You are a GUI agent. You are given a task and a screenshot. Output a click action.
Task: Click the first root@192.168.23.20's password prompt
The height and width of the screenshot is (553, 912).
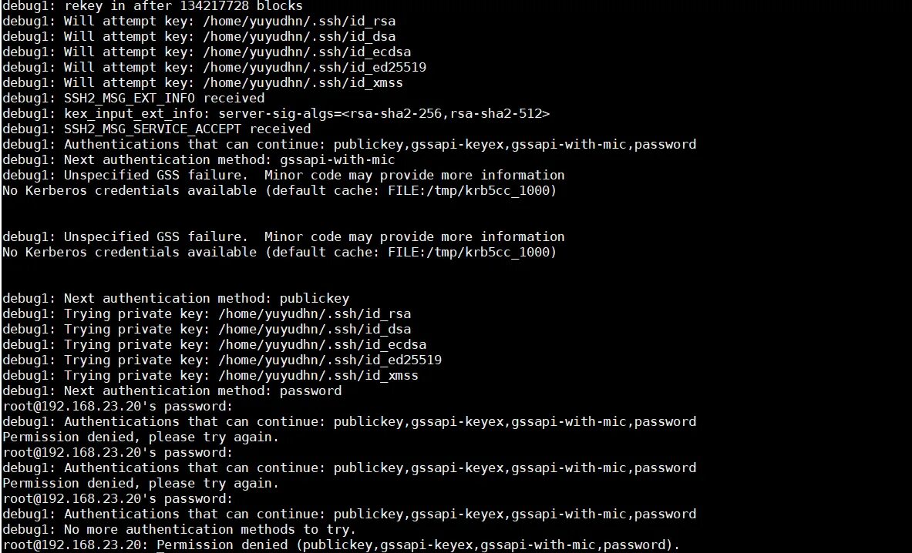point(117,407)
